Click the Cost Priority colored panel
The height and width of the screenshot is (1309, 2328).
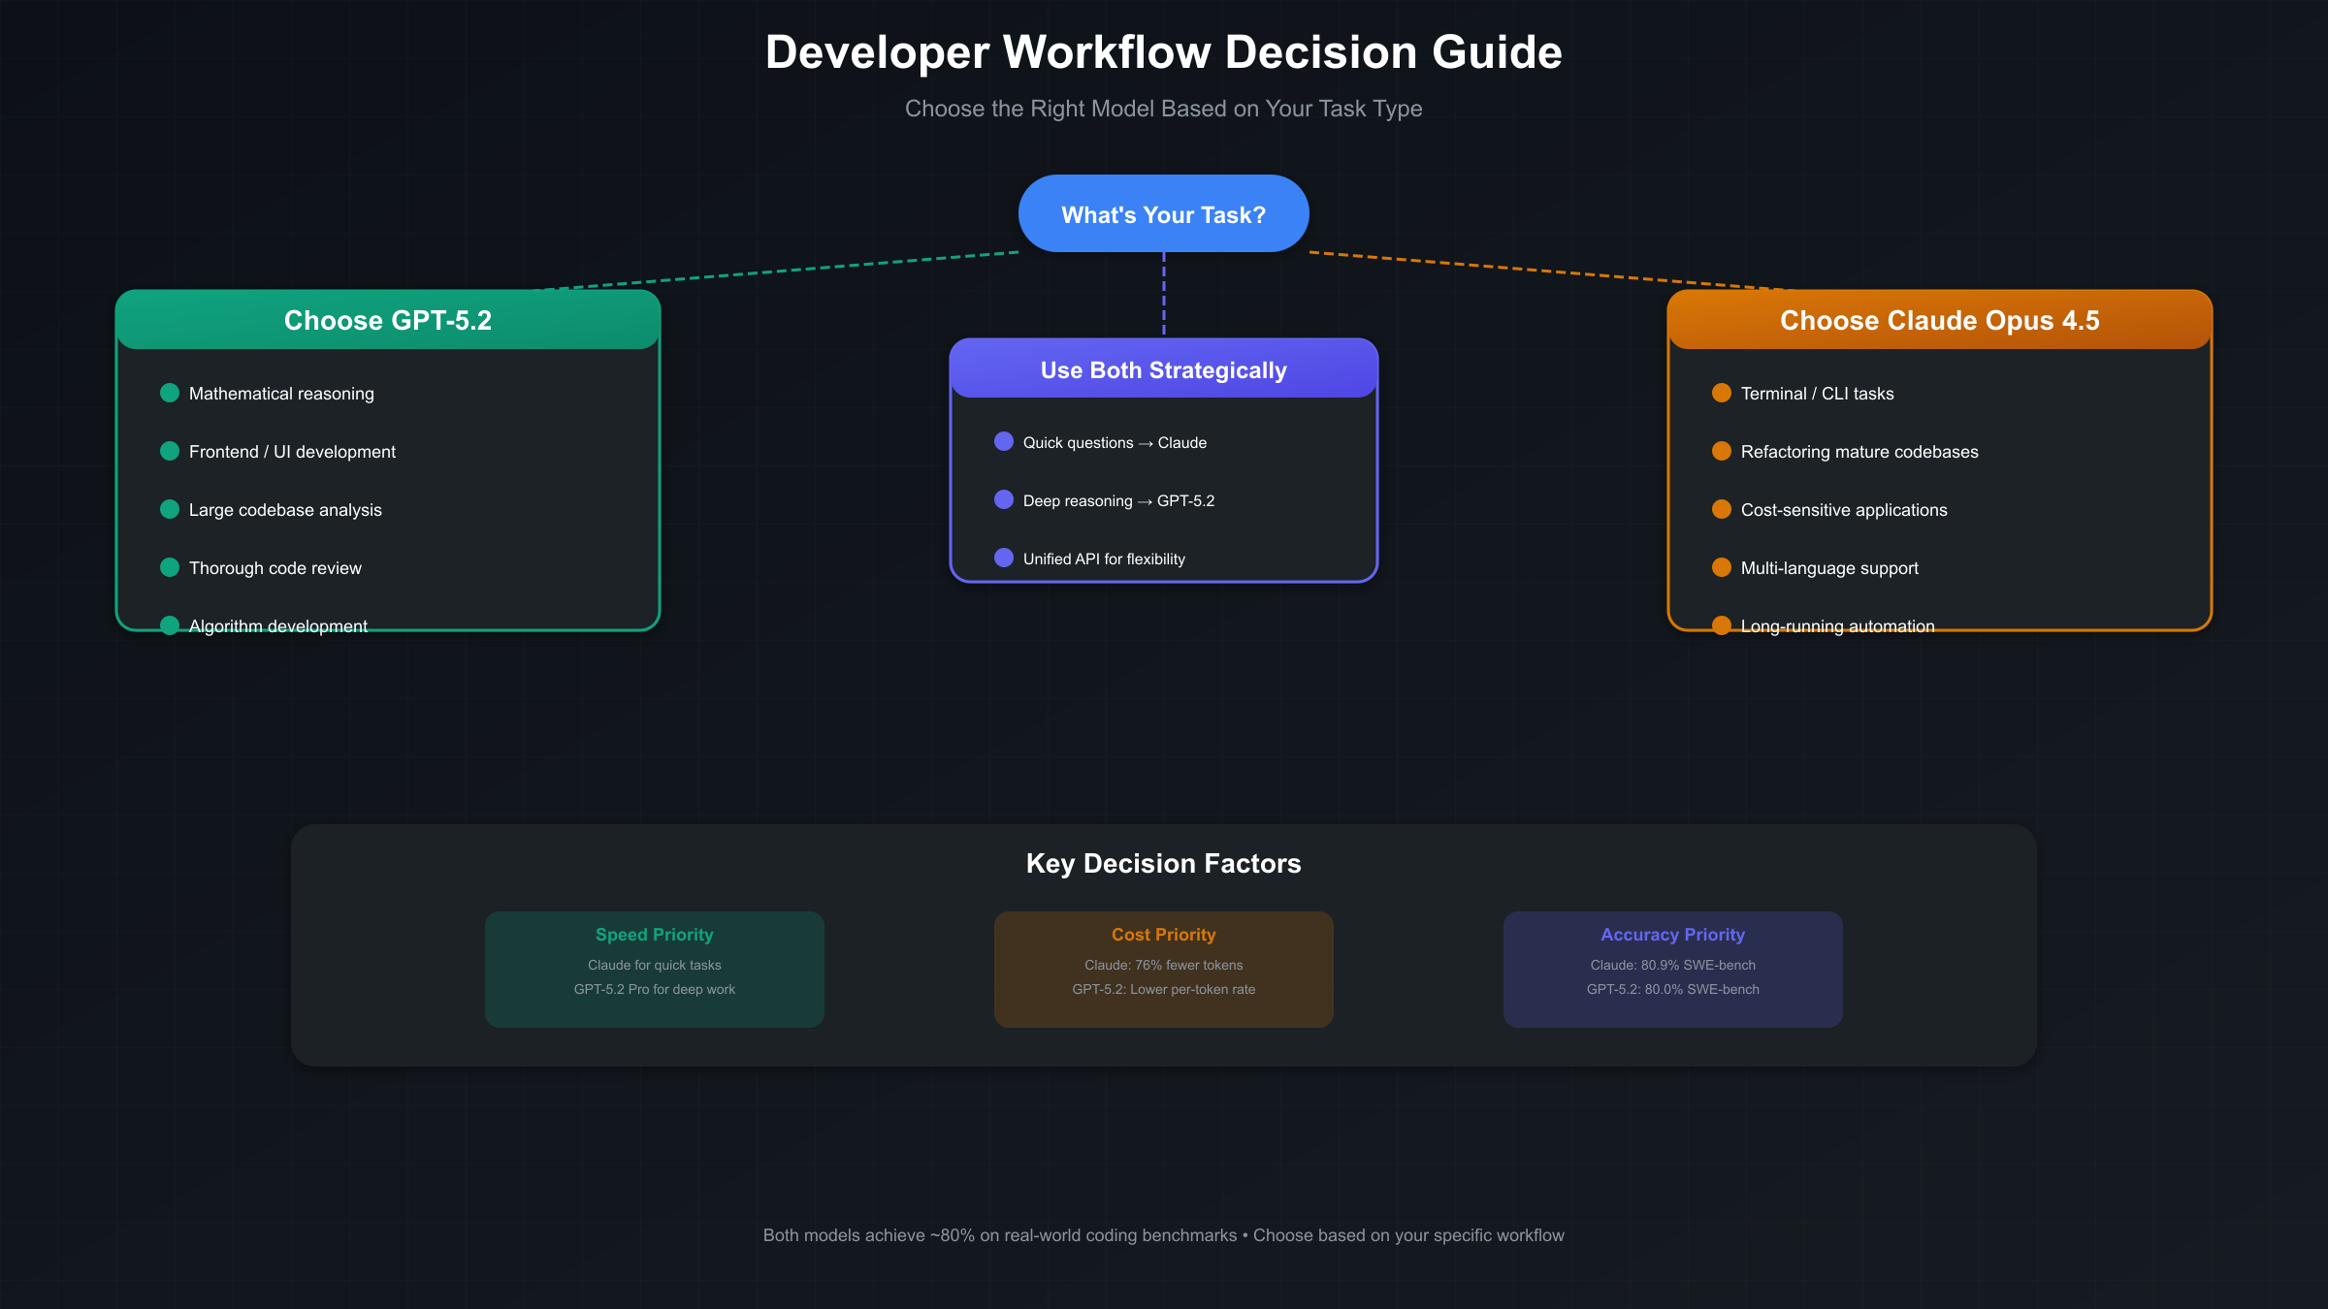point(1164,968)
